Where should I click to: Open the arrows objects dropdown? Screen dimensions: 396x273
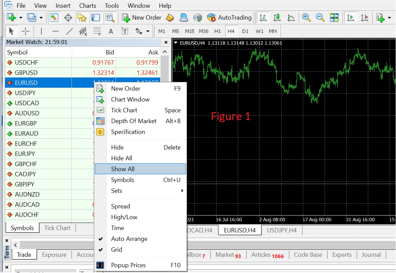click(x=148, y=31)
